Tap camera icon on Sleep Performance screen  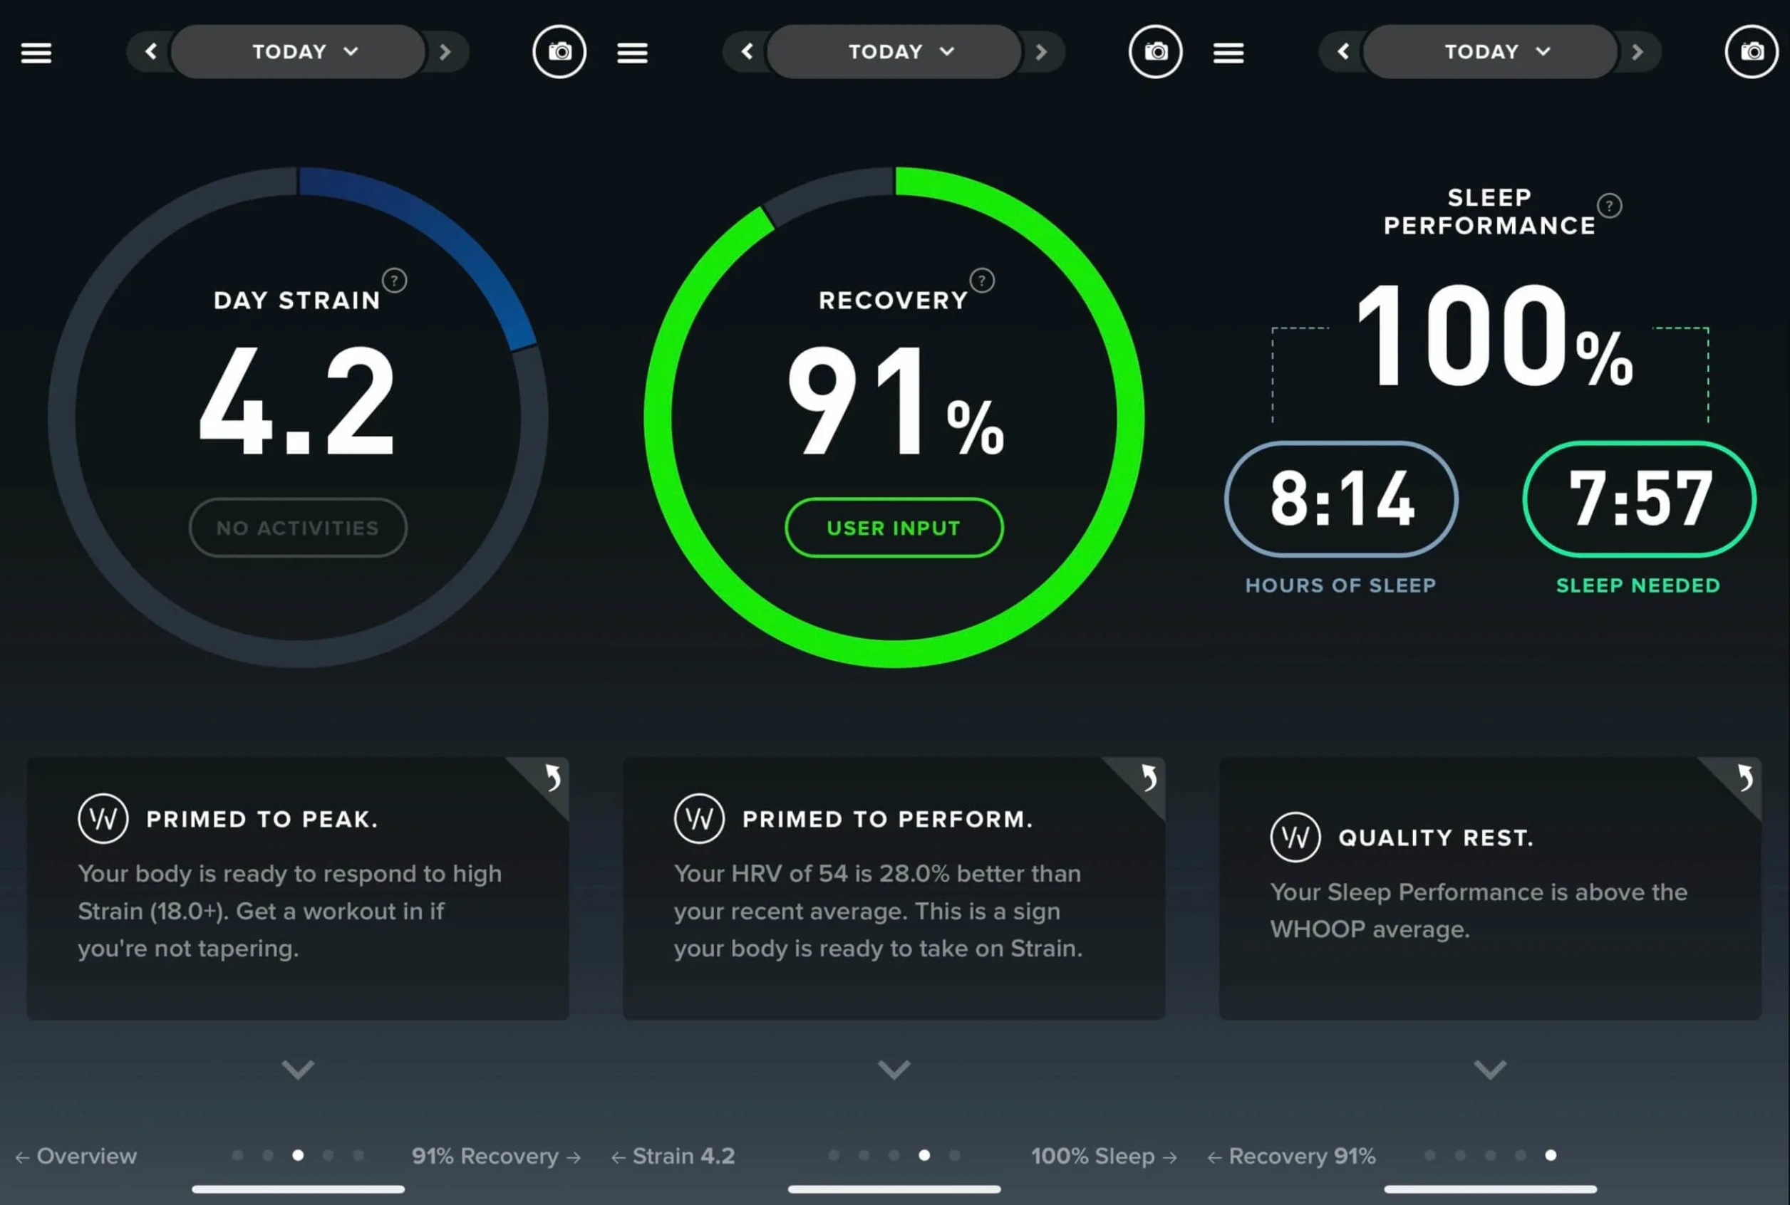pos(1751,52)
